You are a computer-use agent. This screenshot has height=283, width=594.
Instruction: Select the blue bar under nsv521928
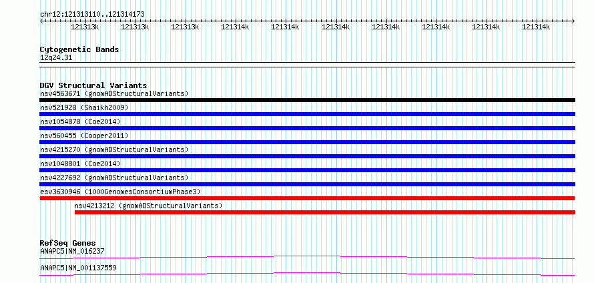coord(307,114)
